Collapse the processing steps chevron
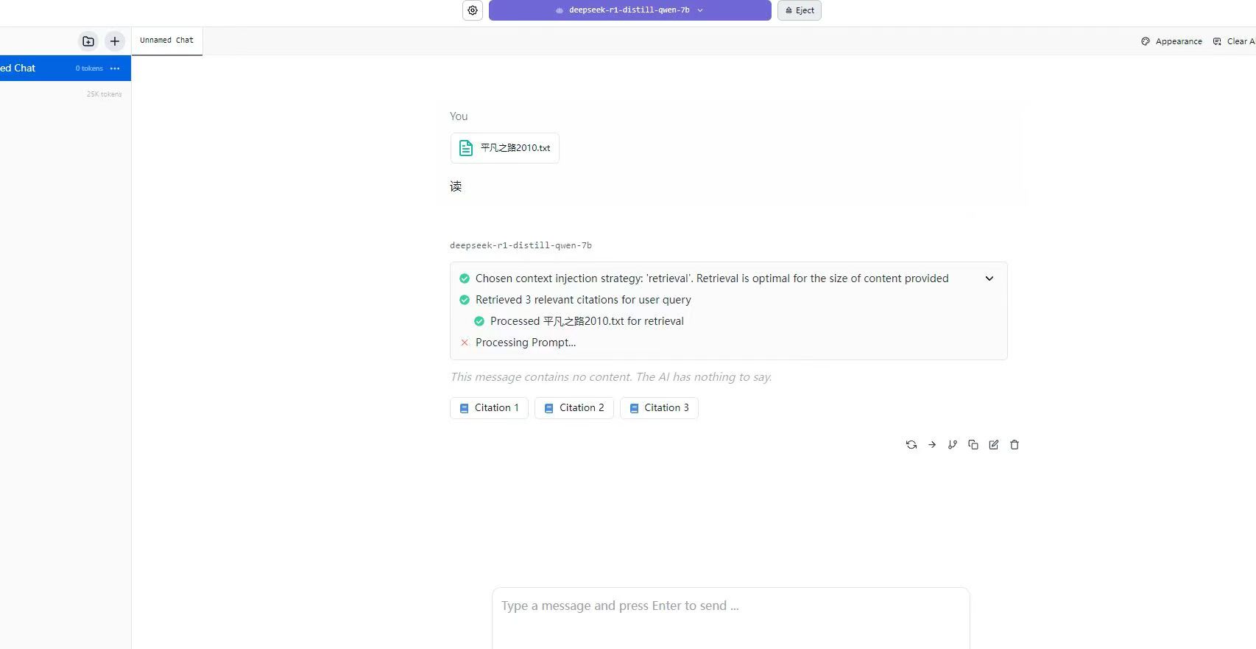 click(989, 278)
